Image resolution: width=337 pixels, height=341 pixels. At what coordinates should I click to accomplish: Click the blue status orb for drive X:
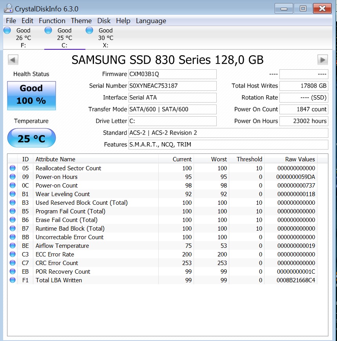click(89, 30)
